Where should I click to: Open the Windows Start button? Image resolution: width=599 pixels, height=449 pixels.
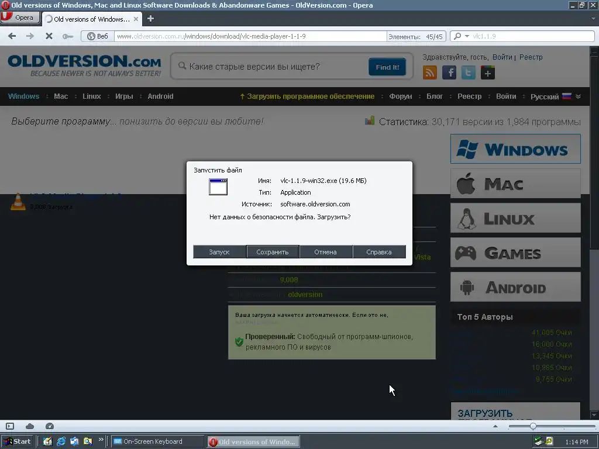pos(17,441)
